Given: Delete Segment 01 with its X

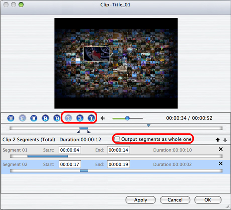Looking at the screenshot, I should tap(221, 149).
